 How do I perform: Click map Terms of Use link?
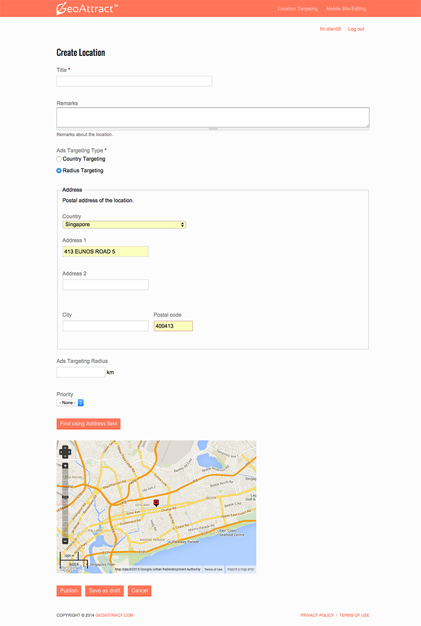(x=213, y=570)
